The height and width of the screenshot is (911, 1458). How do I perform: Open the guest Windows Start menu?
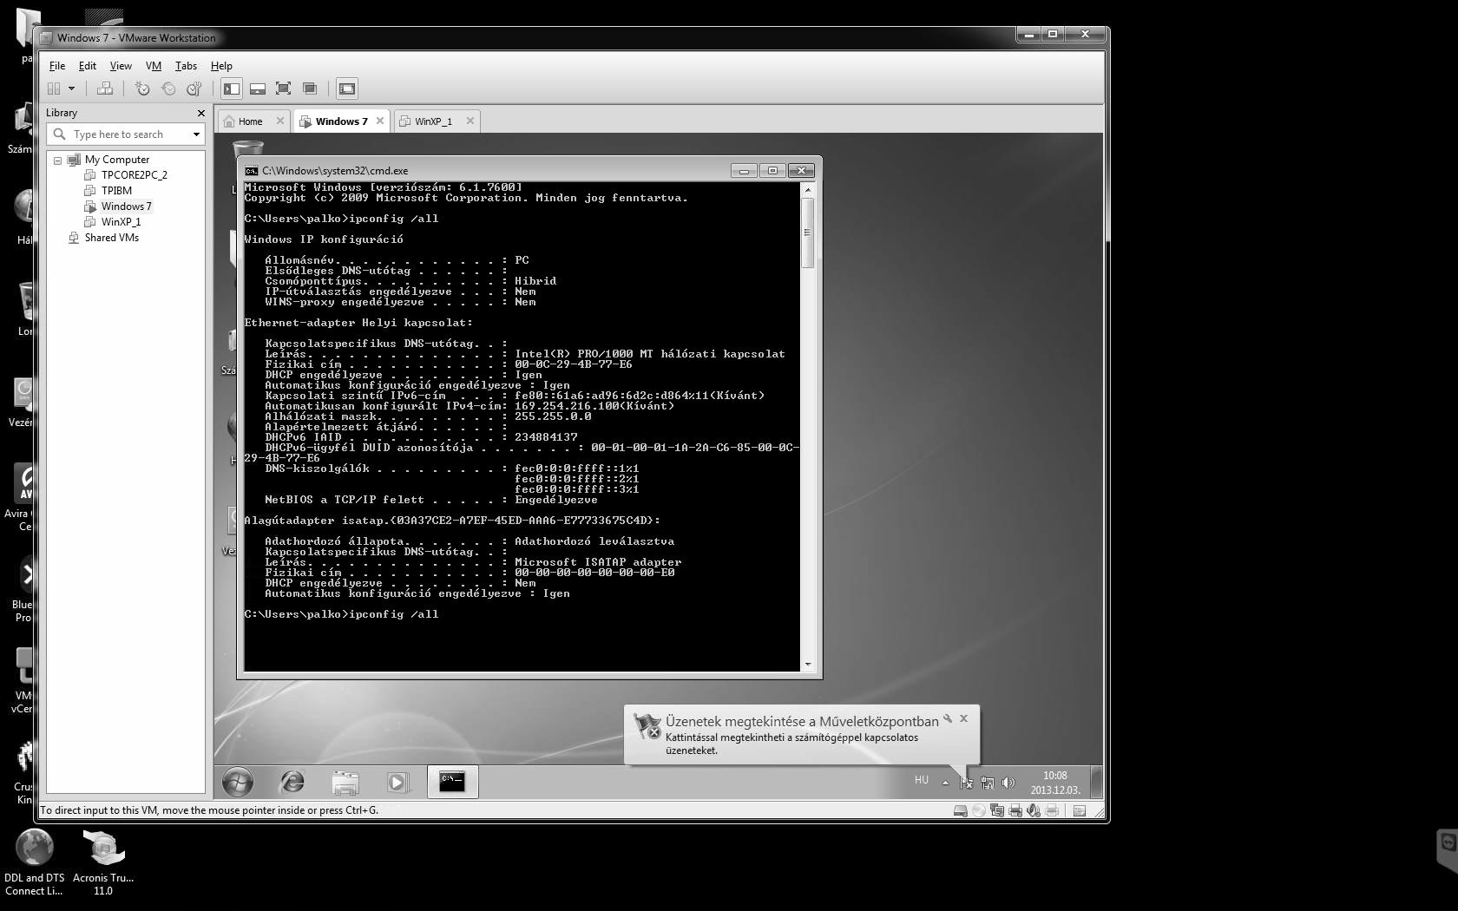click(238, 783)
